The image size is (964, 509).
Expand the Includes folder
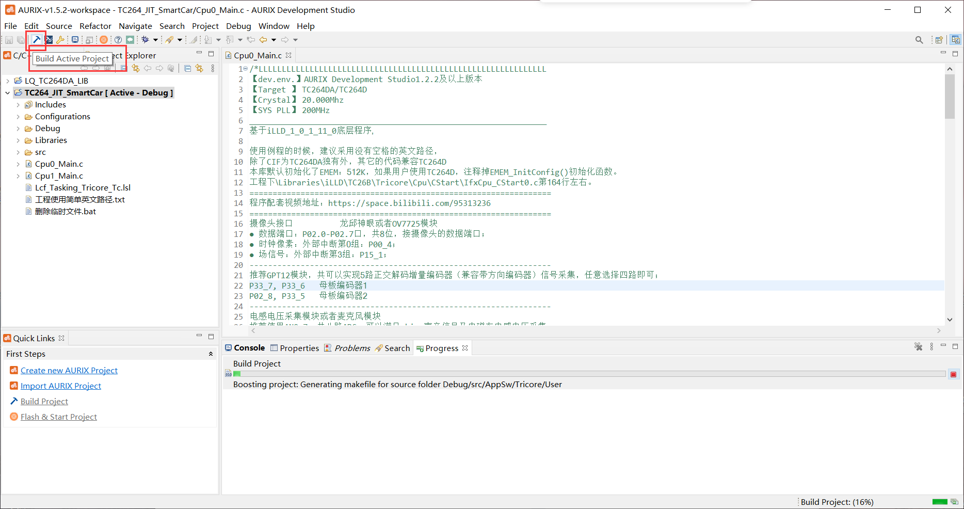point(18,105)
